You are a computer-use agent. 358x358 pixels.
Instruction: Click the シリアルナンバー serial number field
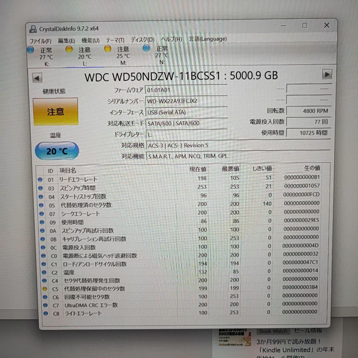pyautogui.click(x=186, y=100)
